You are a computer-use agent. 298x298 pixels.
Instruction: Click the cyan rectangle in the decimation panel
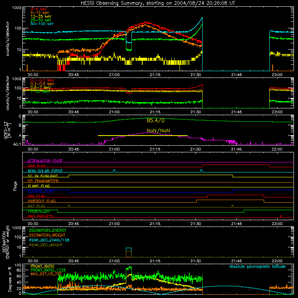point(129,250)
